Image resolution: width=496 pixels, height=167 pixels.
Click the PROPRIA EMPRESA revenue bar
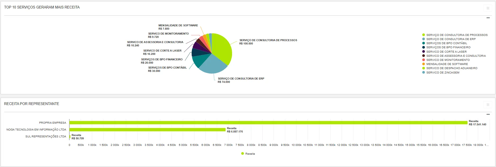(268, 123)
